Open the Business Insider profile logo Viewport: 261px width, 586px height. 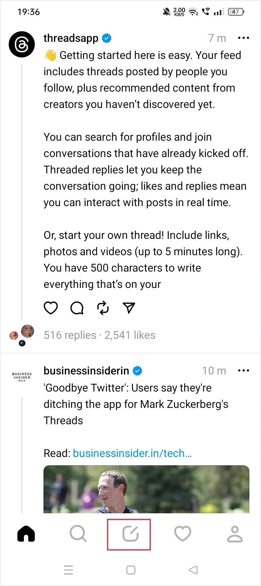tap(22, 376)
